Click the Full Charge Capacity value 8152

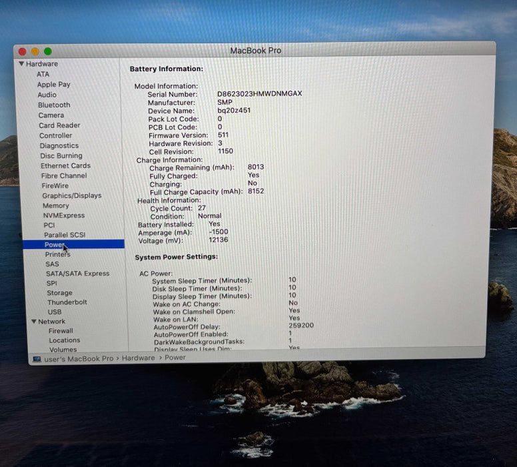coord(256,191)
